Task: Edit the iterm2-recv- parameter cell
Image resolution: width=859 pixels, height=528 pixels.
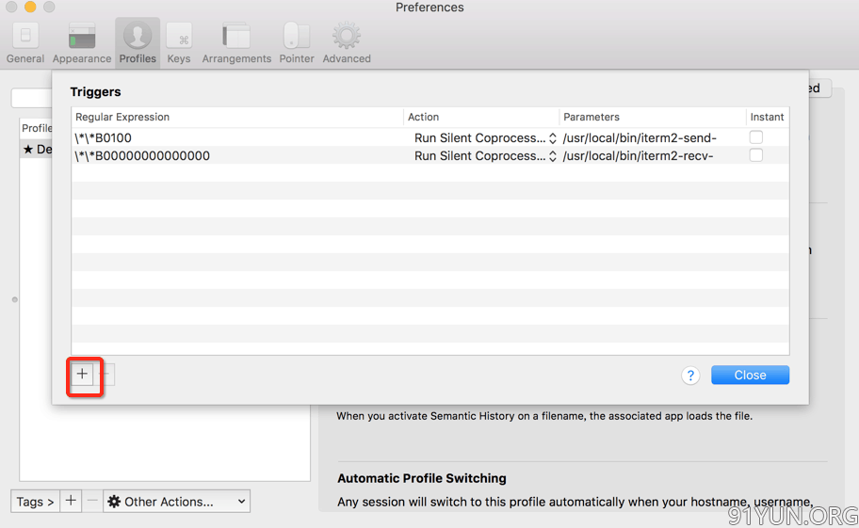Action: point(652,156)
